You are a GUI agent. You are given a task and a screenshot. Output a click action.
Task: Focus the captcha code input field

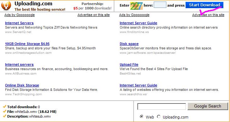(x=160, y=5)
